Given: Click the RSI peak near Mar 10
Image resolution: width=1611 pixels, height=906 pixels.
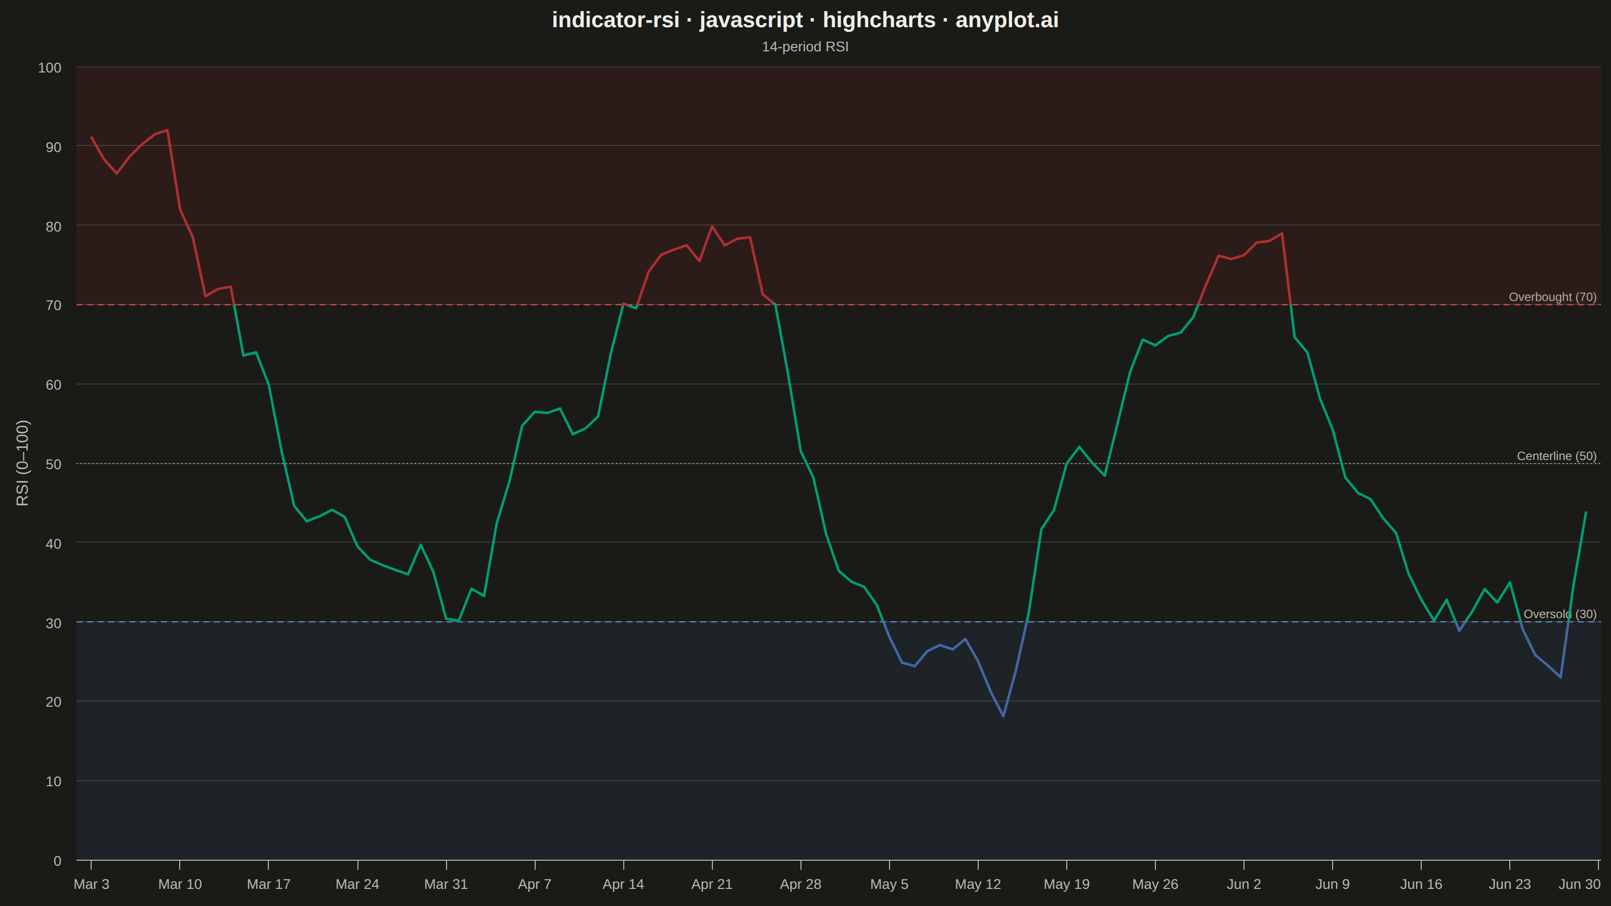Looking at the screenshot, I should [168, 130].
